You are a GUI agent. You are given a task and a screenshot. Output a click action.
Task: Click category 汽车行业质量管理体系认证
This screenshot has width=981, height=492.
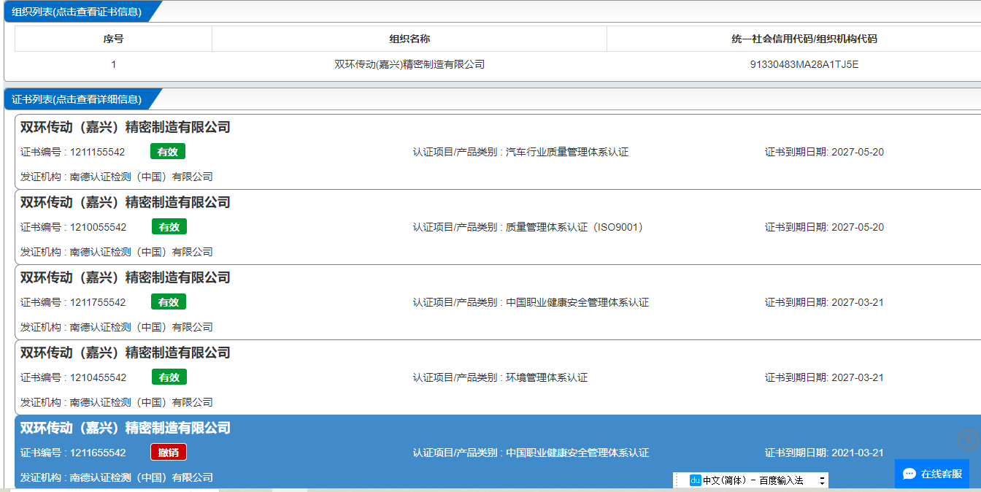(x=567, y=153)
